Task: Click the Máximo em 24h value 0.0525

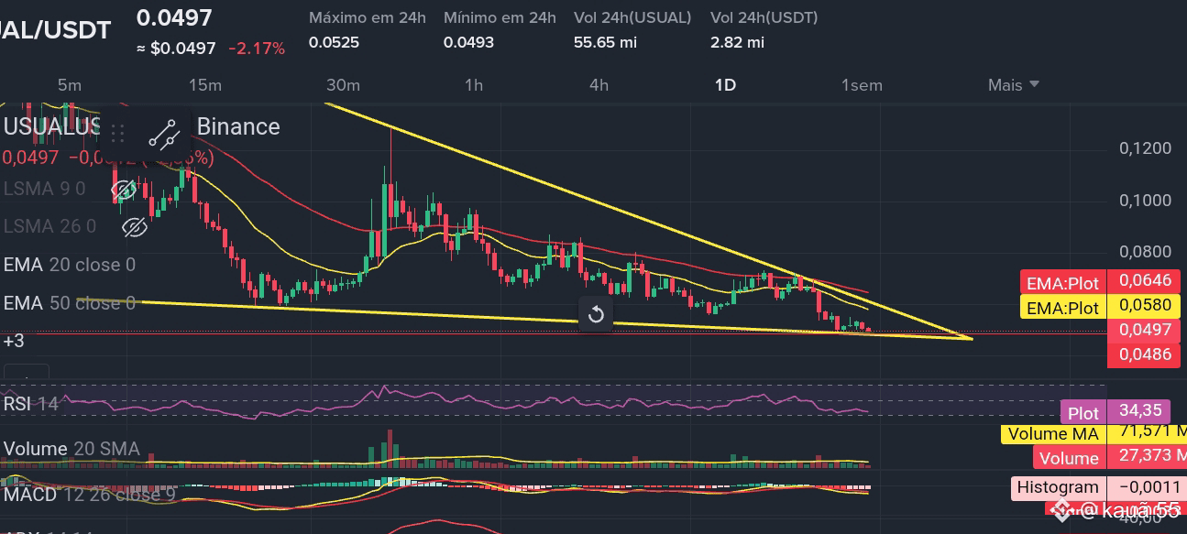Action: (334, 43)
